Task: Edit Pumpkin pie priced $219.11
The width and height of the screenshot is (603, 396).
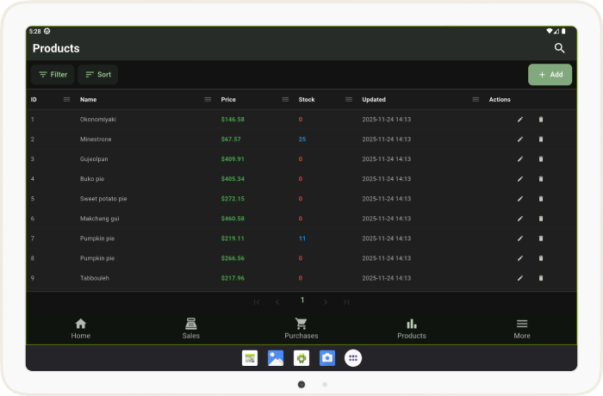Action: [x=520, y=238]
